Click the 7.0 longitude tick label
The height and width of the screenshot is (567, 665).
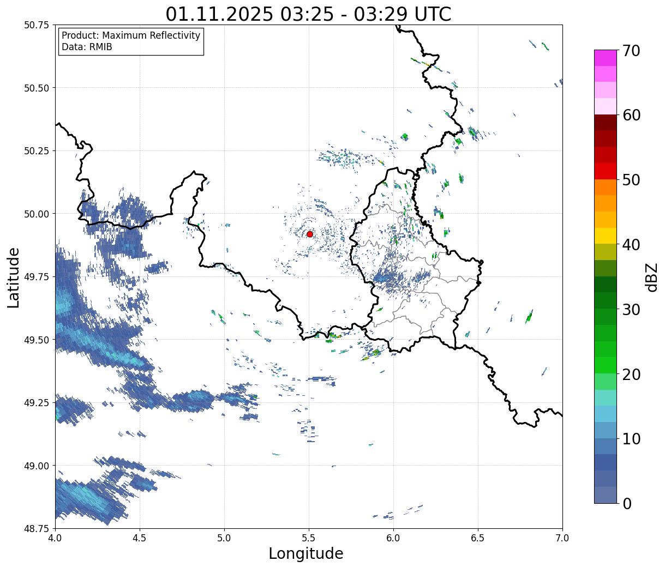coord(562,538)
